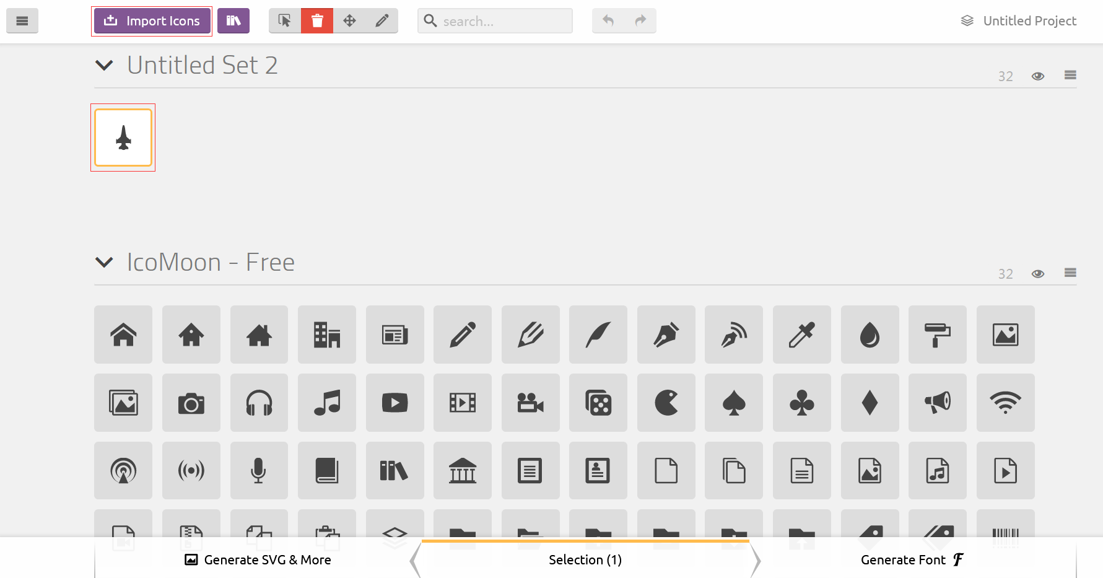Viewport: 1103px width, 578px height.
Task: Select the first home icon
Action: pyautogui.click(x=123, y=335)
